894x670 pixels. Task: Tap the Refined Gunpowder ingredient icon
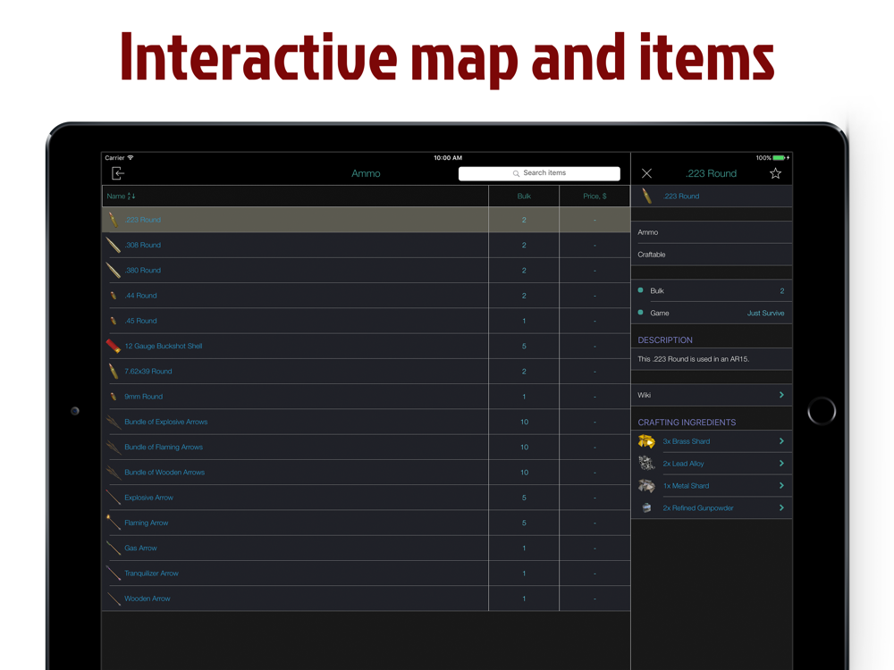(646, 508)
